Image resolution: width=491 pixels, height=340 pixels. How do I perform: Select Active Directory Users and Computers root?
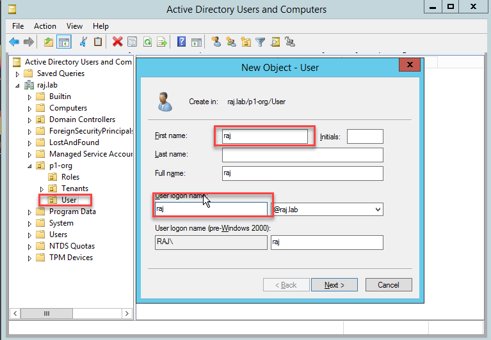[78, 62]
